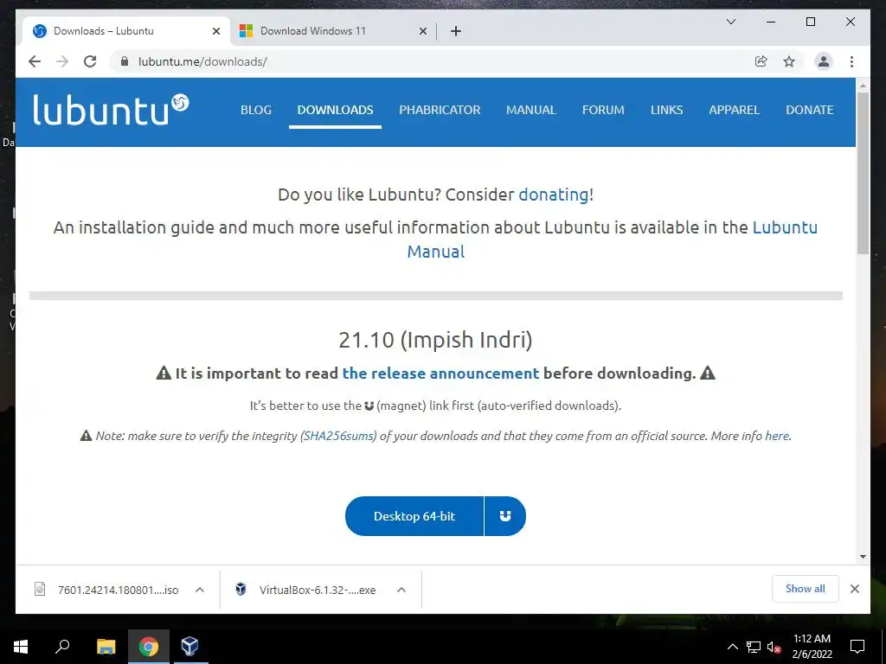Screen dimensions: 886x664
Task: Select the Downloads – Lubuntu tab
Action: point(126,31)
